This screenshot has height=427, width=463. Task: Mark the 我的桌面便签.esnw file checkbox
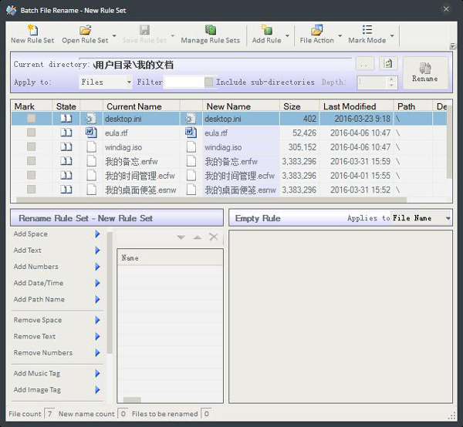point(32,190)
